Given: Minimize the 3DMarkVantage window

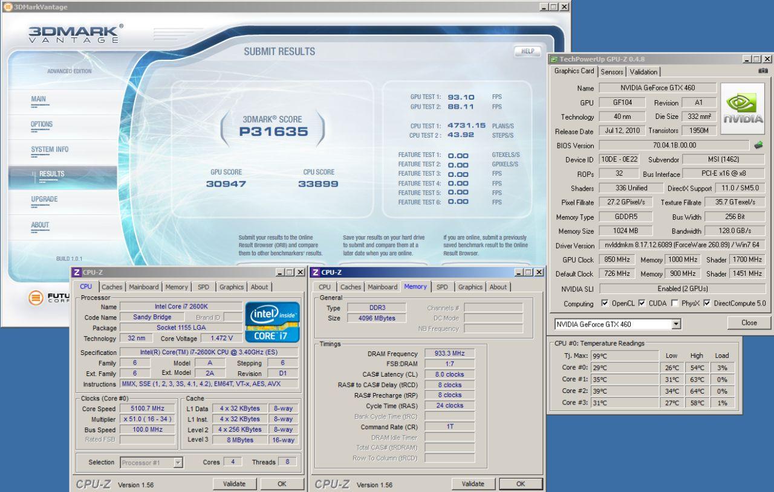Looking at the screenshot, I should tap(544, 7).
